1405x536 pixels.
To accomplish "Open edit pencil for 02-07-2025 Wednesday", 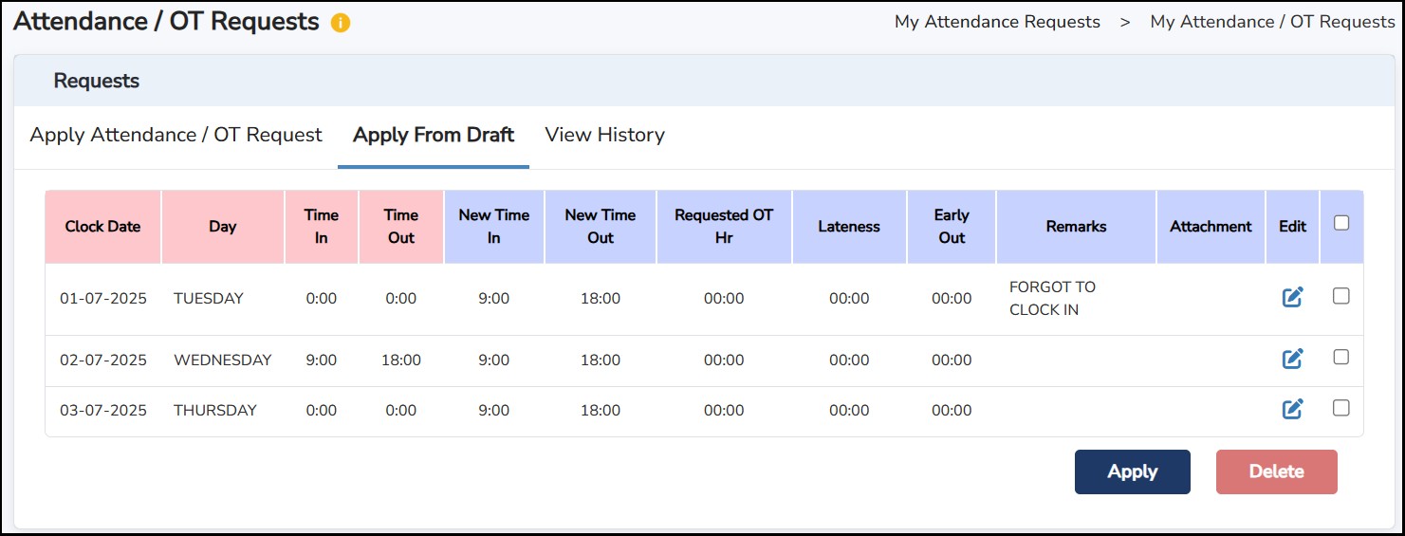I will point(1292,359).
